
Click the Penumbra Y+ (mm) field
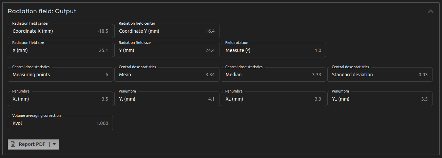380,99
